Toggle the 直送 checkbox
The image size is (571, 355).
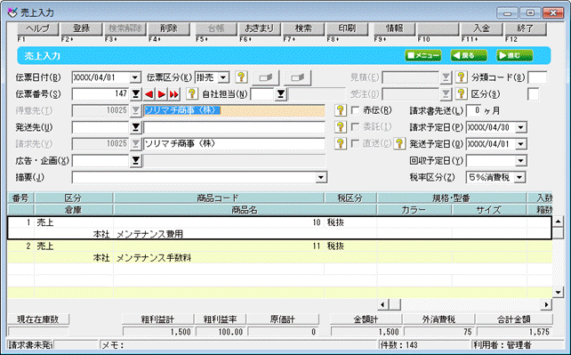coord(355,144)
